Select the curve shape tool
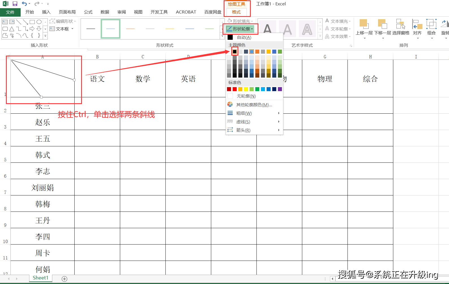 [x=25, y=36]
